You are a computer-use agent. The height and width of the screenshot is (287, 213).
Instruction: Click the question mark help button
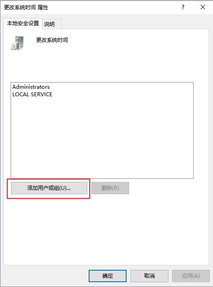pyautogui.click(x=183, y=7)
